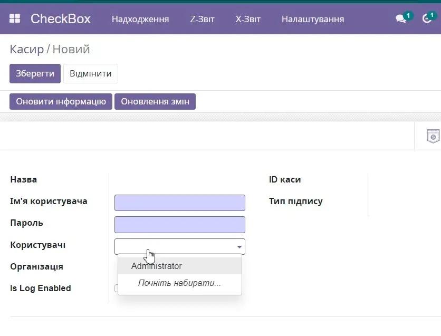Open the activities clock icon

tap(427, 19)
